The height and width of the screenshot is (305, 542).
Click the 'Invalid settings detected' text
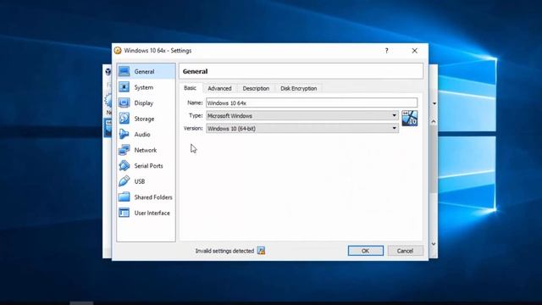coord(224,251)
